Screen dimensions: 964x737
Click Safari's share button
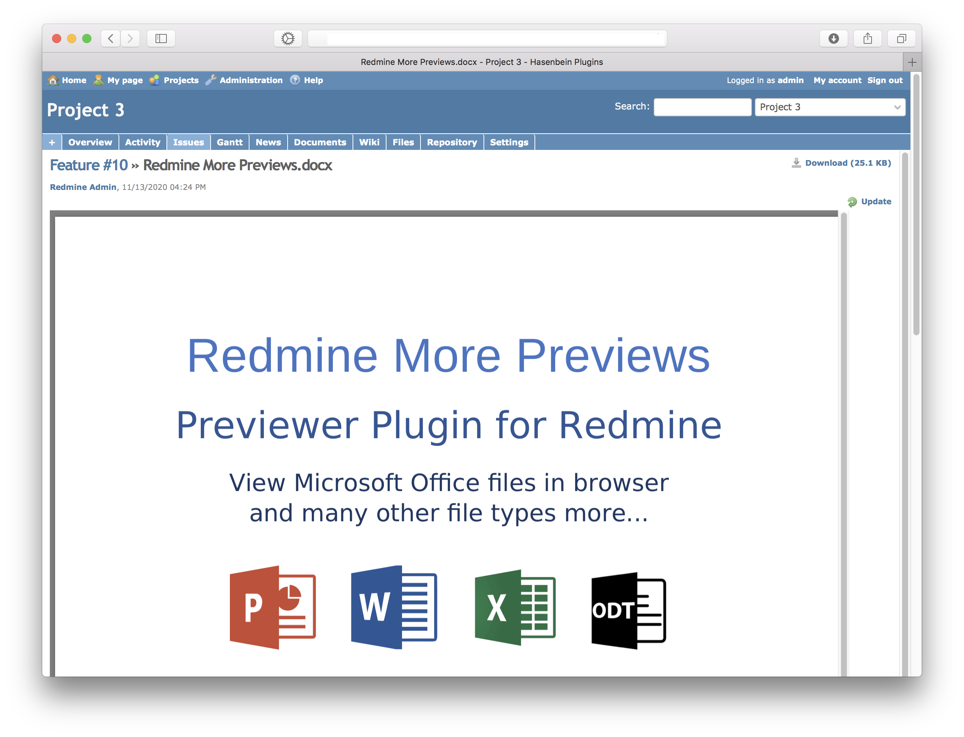[x=867, y=39]
